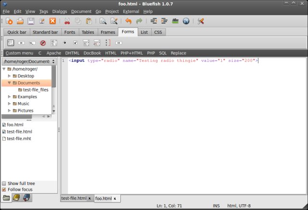Insert an option with the red bracket icon

click(x=108, y=43)
